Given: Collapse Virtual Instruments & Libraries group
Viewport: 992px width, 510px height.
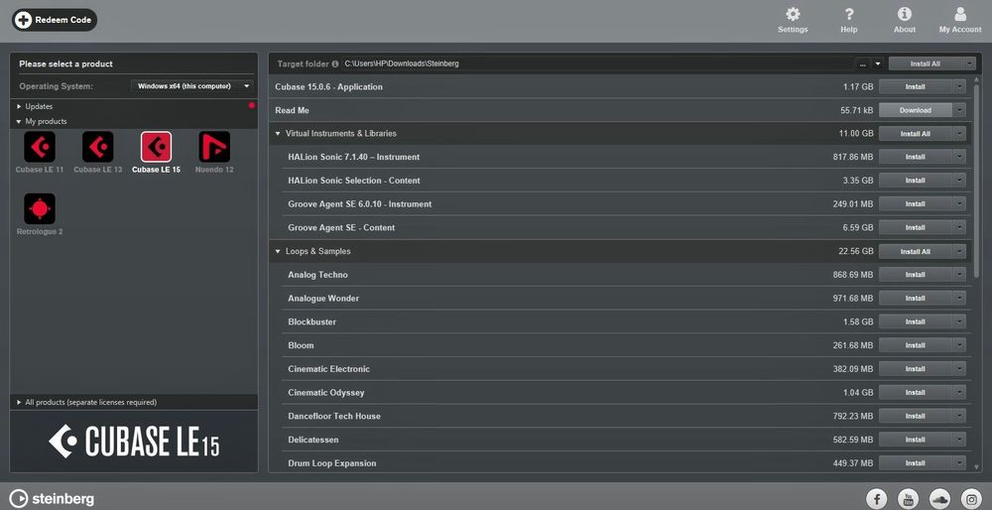Looking at the screenshot, I should (278, 134).
